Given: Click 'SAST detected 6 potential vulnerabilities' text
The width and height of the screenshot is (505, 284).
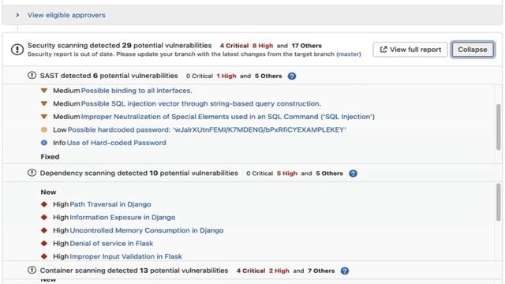Looking at the screenshot, I should coord(109,76).
